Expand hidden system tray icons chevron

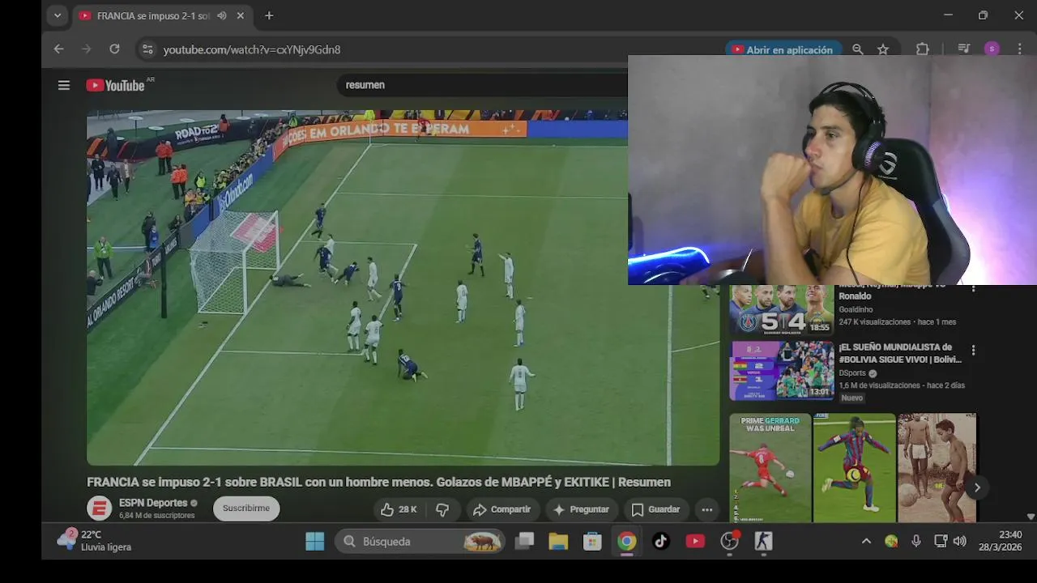866,541
